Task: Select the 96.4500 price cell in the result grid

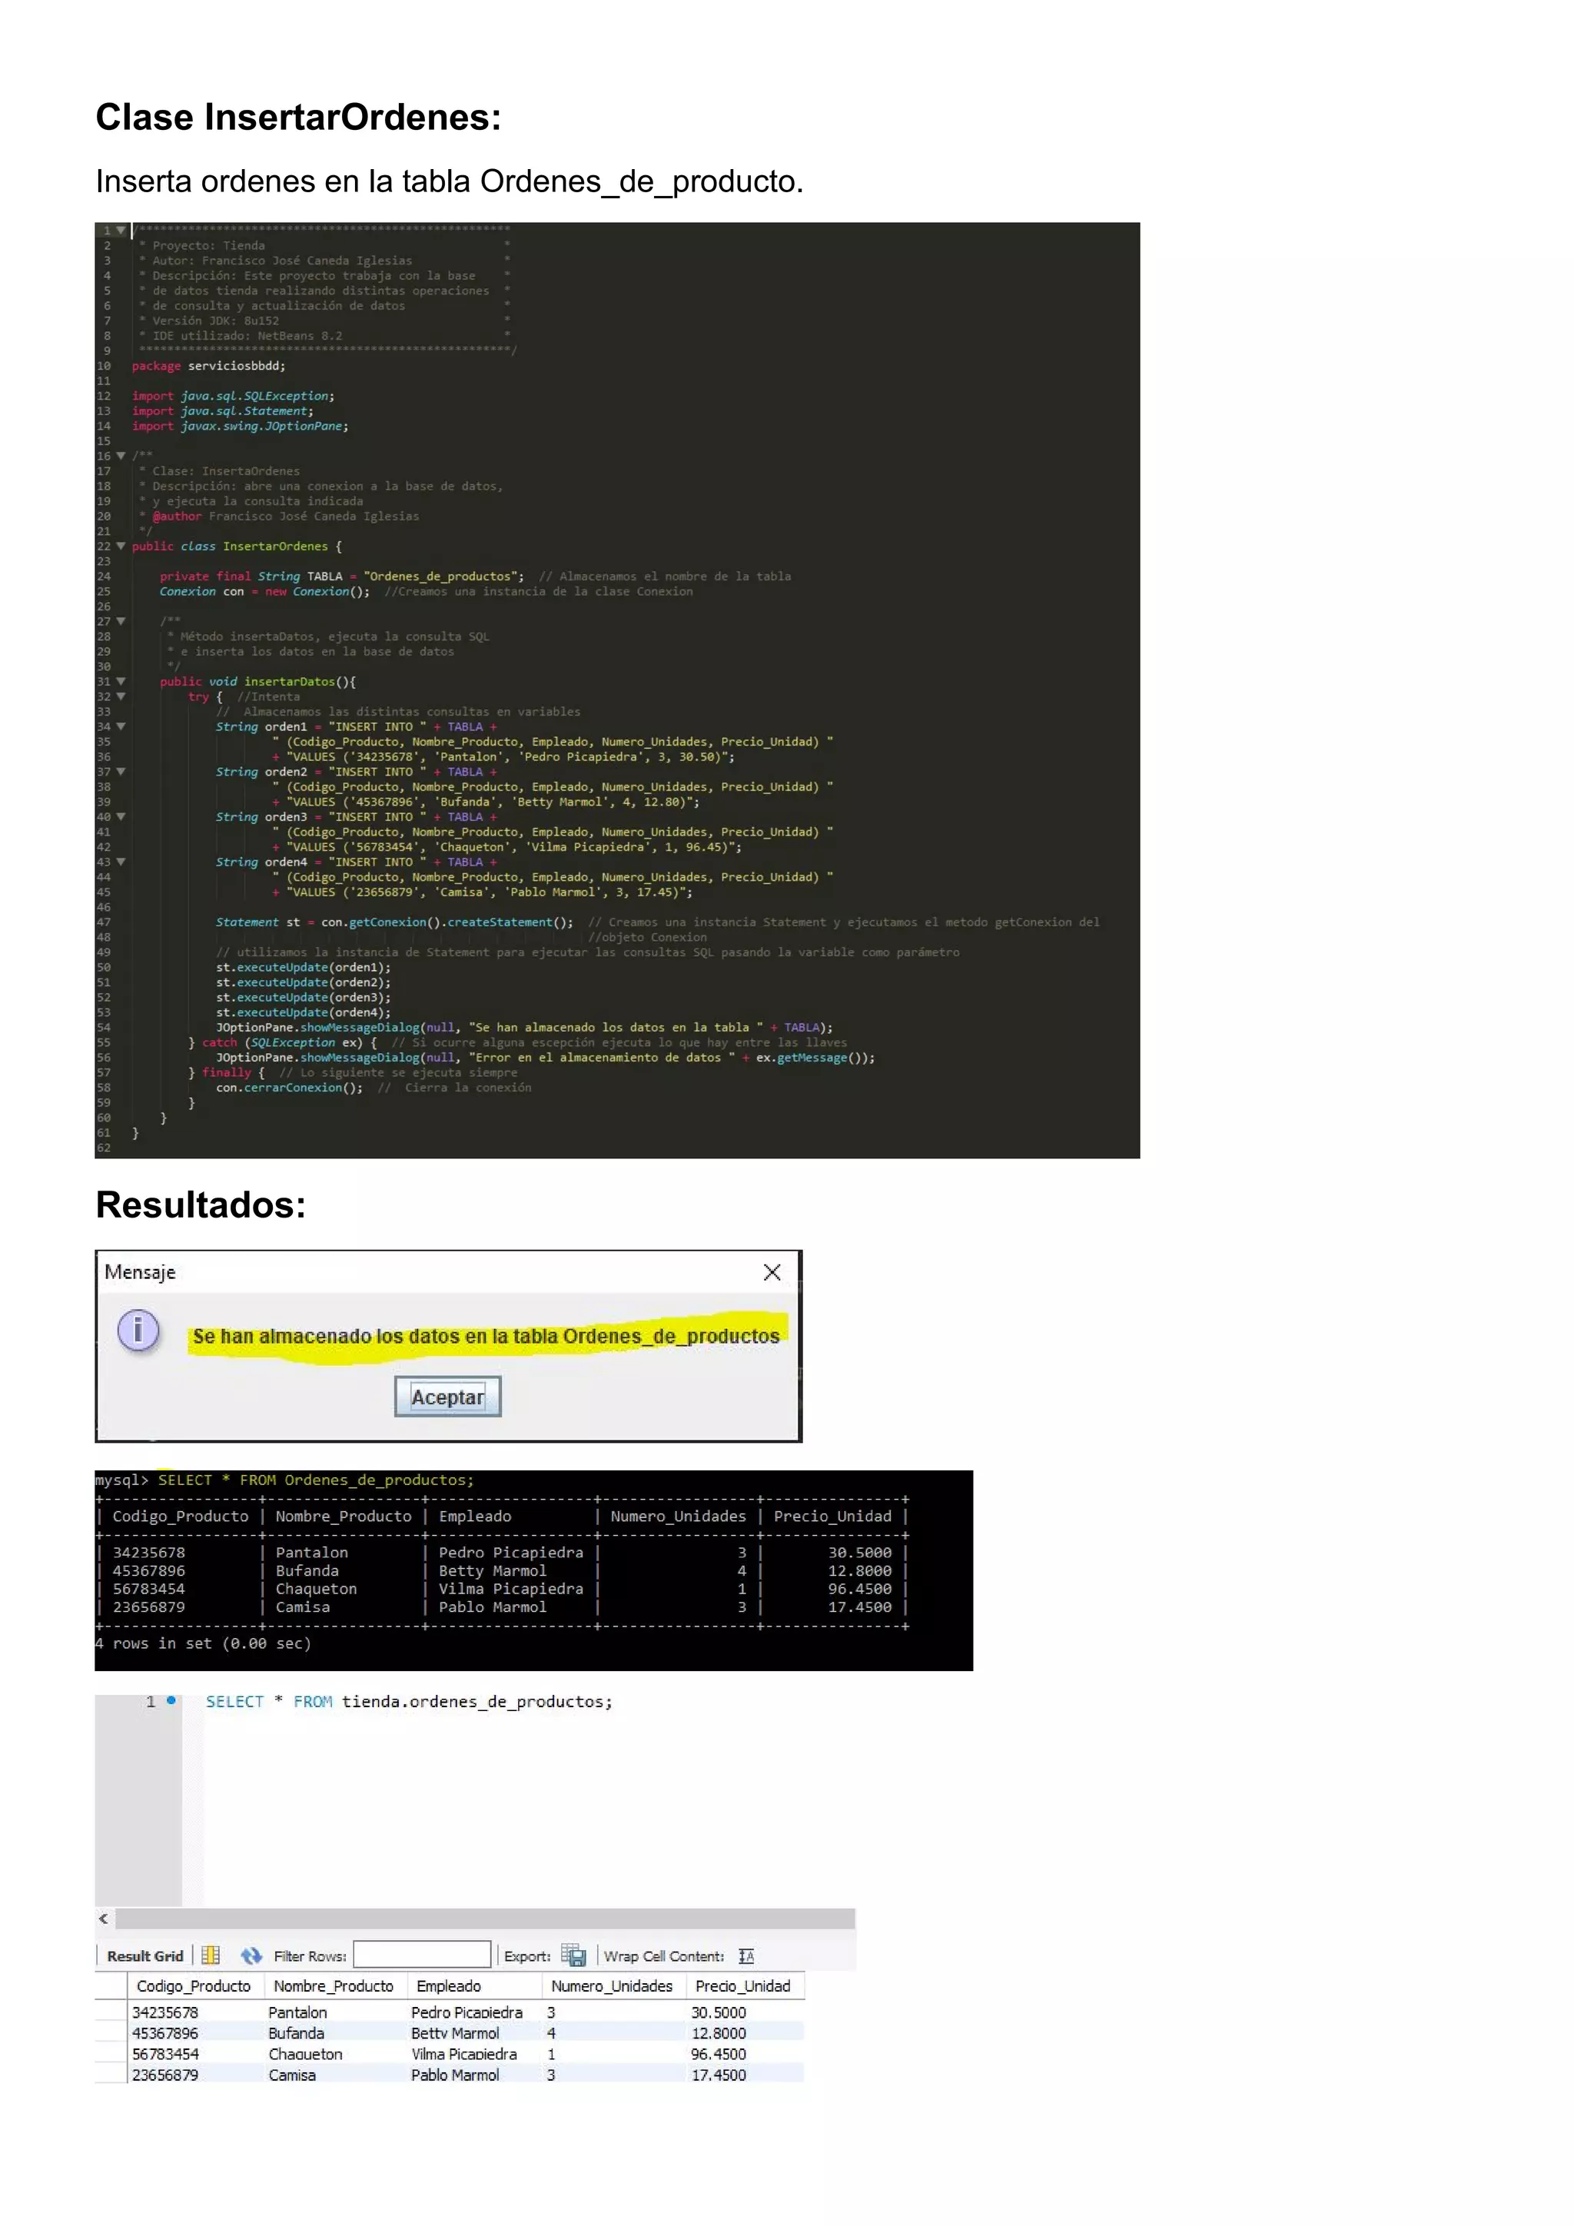Action: click(x=745, y=2053)
